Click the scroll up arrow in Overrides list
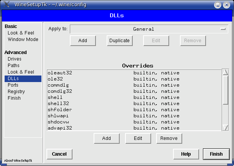The width and height of the screenshot is (234, 166). [226, 72]
